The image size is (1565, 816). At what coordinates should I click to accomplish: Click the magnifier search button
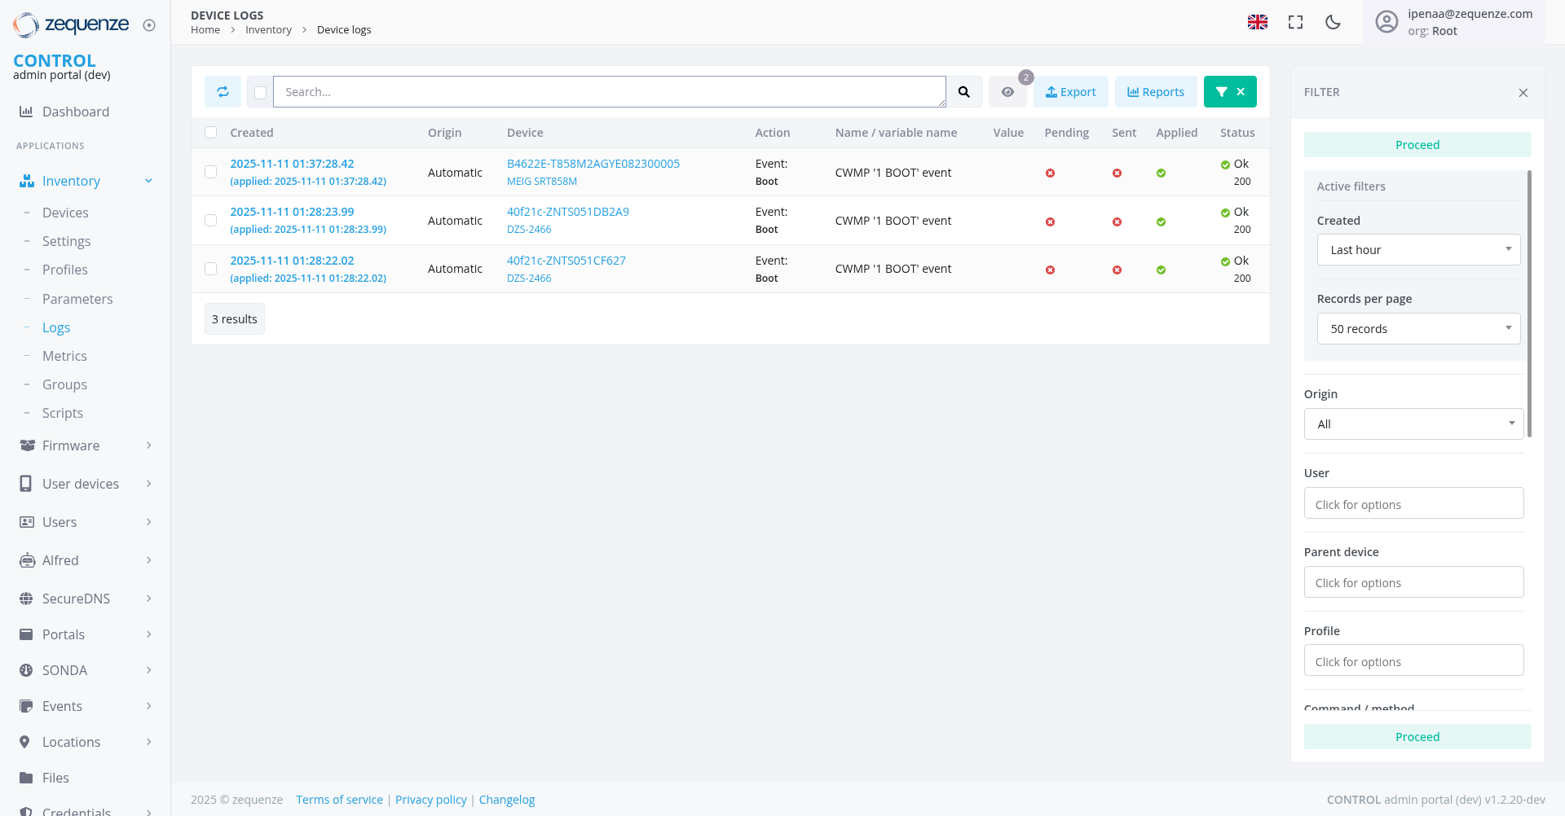[964, 92]
